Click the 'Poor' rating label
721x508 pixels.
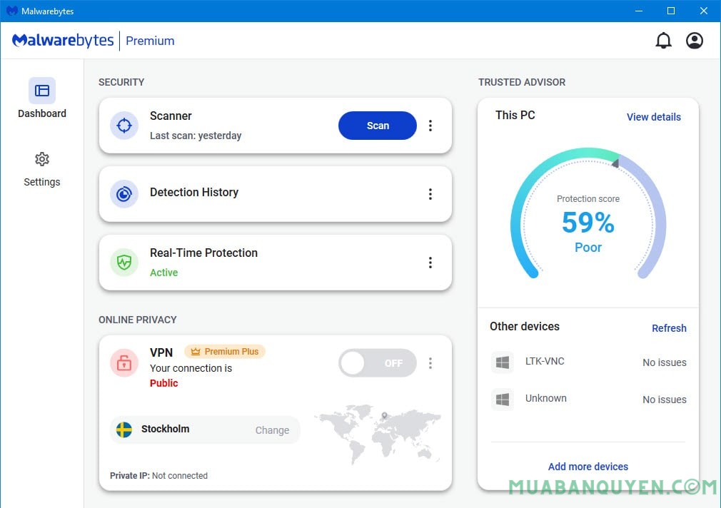coord(588,248)
